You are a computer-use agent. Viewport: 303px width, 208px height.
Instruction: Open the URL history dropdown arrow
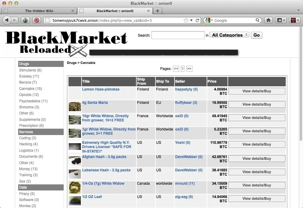(191, 20)
